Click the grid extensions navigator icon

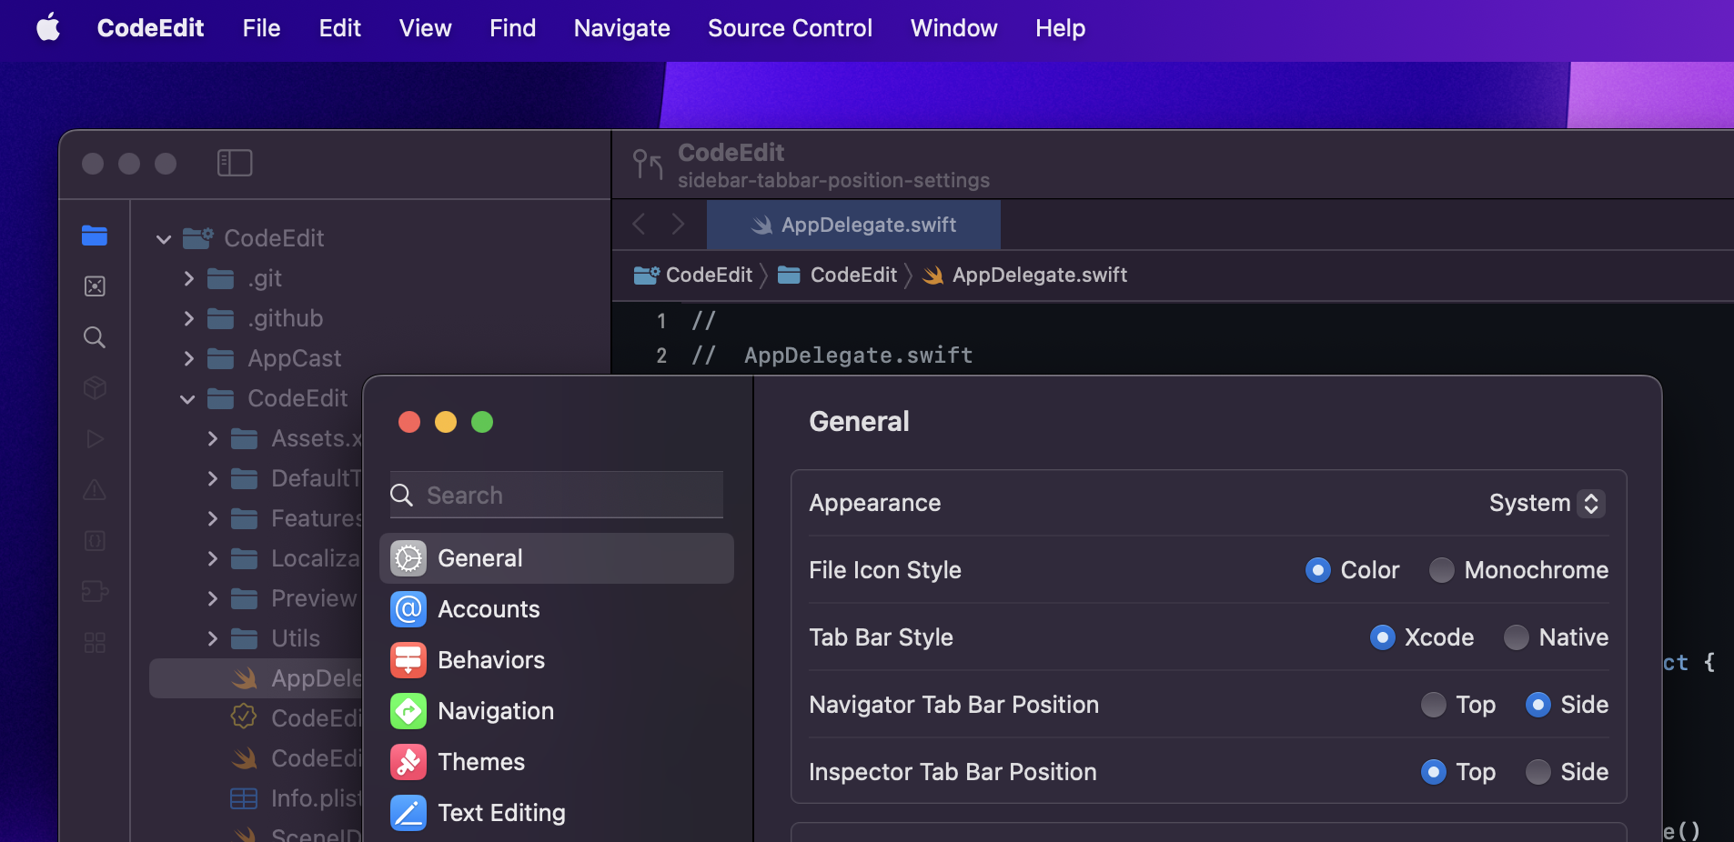click(x=95, y=643)
